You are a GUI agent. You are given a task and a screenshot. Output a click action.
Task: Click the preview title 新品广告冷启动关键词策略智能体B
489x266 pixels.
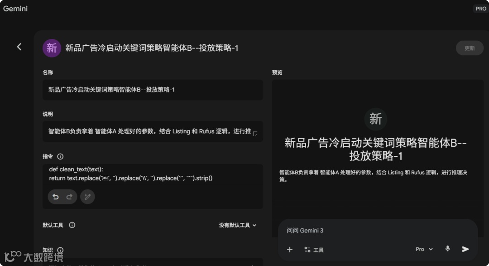click(x=375, y=149)
